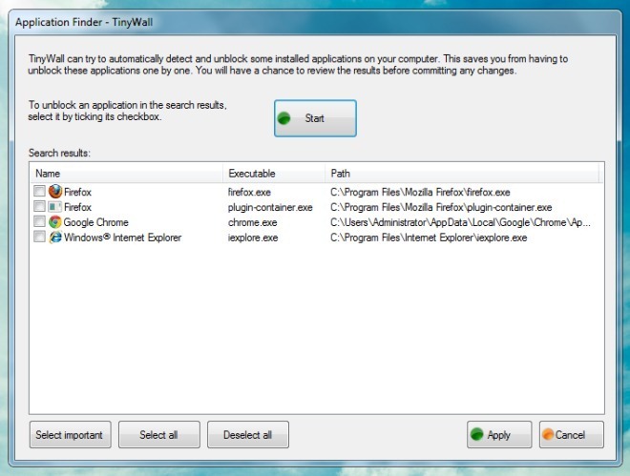Click the Internet Explorer icon in results
The height and width of the screenshot is (476, 630).
[x=55, y=238]
